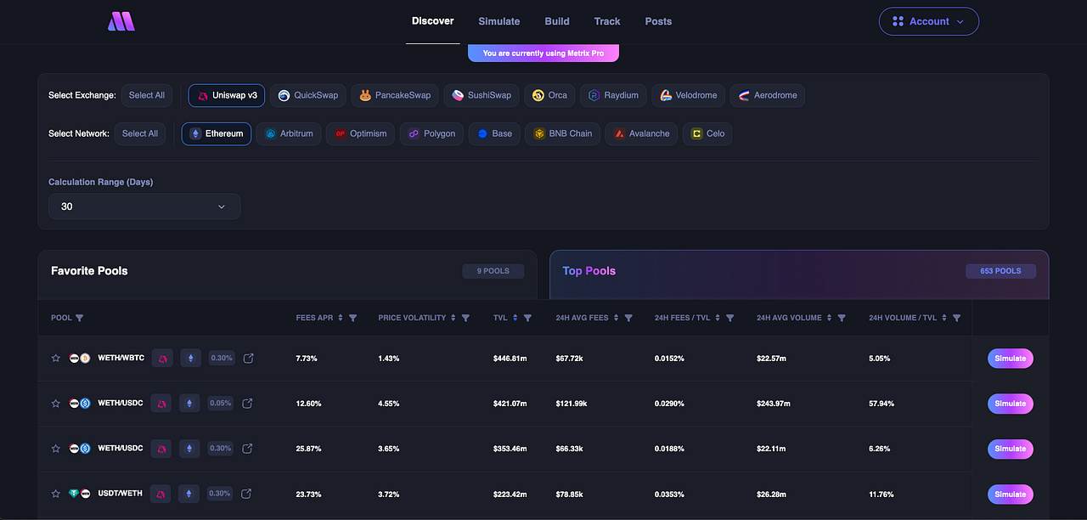Image resolution: width=1087 pixels, height=520 pixels.
Task: Click the Ethereum network icon in USDT/WETH row
Action: [189, 494]
